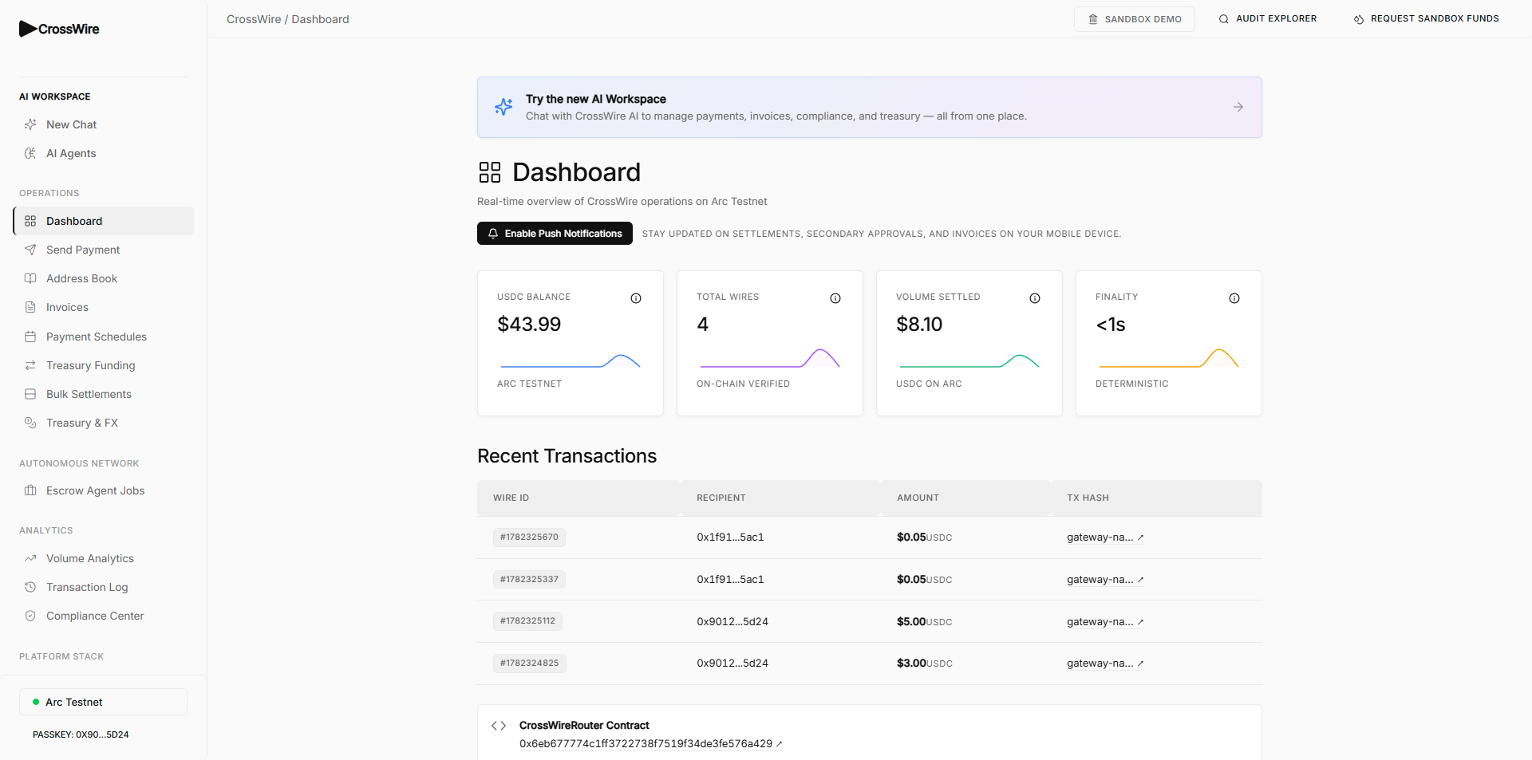Click the Dashboard grid icon in sidebar
This screenshot has width=1532, height=760.
pos(30,221)
